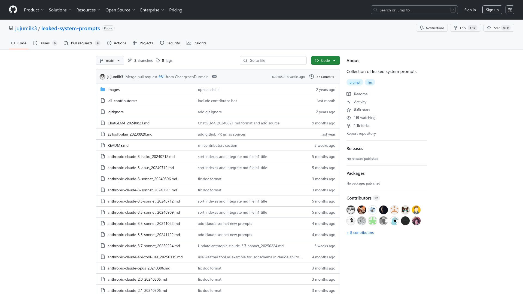
Task: Switch to the Issues tab
Action: (x=45, y=43)
